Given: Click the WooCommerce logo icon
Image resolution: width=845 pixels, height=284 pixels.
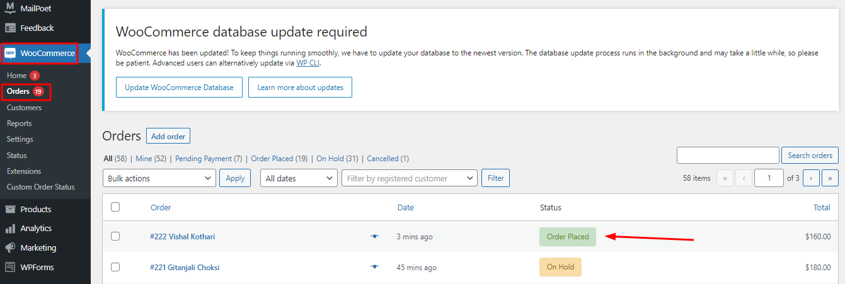Looking at the screenshot, I should pyautogui.click(x=10, y=54).
